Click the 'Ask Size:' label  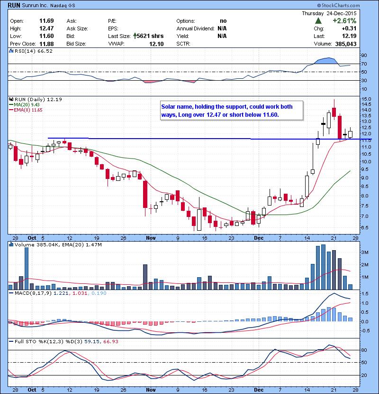[x=77, y=28]
